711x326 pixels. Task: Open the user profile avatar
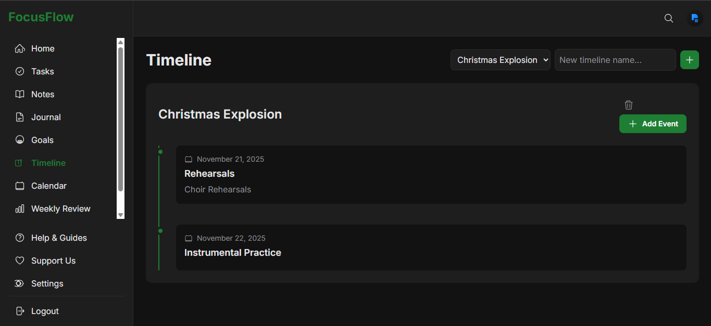(694, 18)
